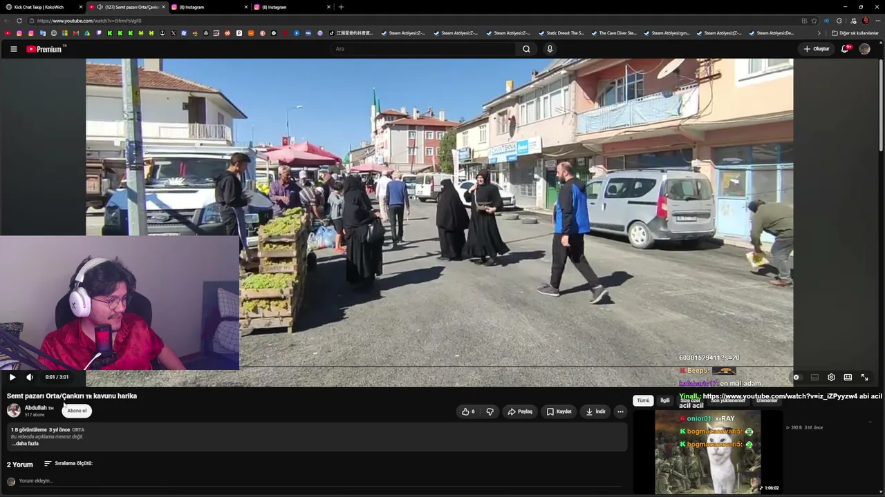Screen dimensions: 885x497
Task: Close the YouTube Semt pazarı tab
Action: point(163,7)
